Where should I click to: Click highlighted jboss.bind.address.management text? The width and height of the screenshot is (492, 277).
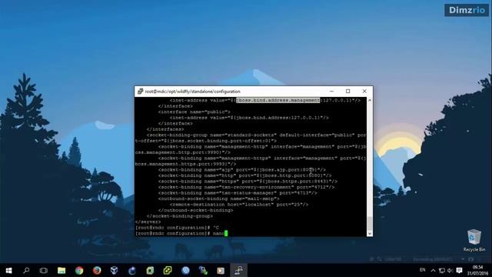coord(278,100)
